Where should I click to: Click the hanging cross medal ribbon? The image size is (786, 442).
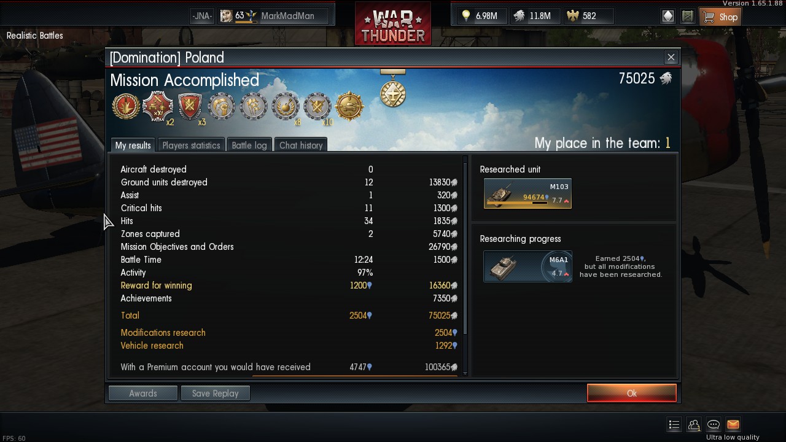tap(392, 89)
